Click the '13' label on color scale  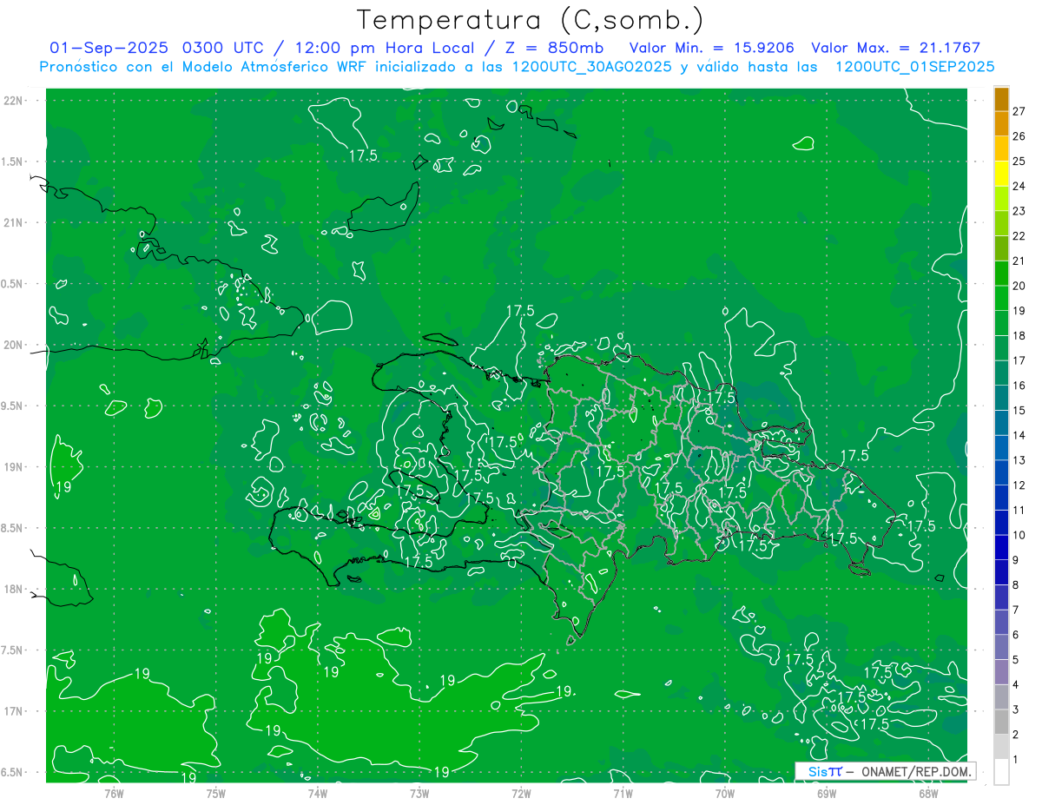pyautogui.click(x=1019, y=460)
